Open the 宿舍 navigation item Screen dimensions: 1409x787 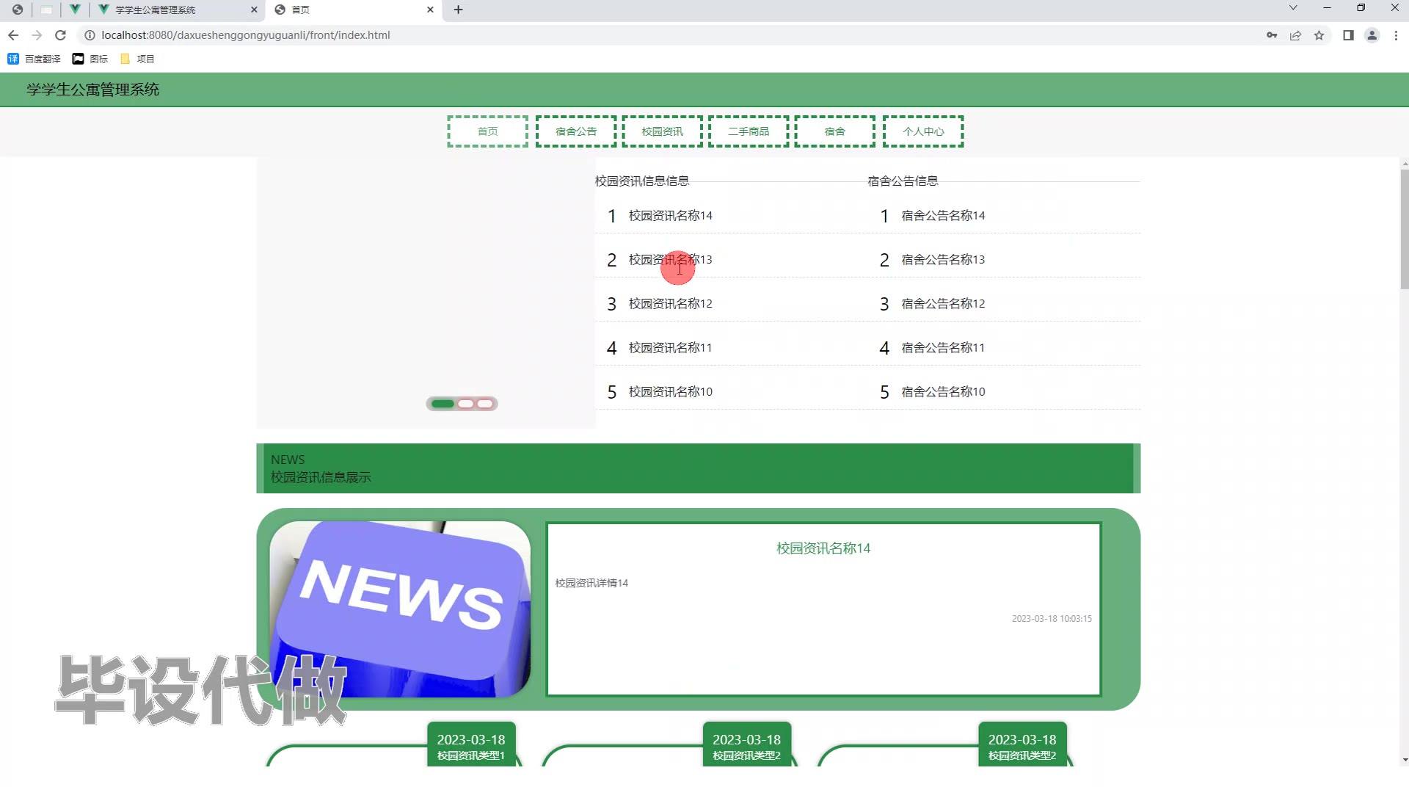click(x=835, y=131)
